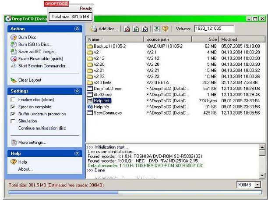
Task: Click the blue check-mark toolbar icon
Action: (x=145, y=29)
